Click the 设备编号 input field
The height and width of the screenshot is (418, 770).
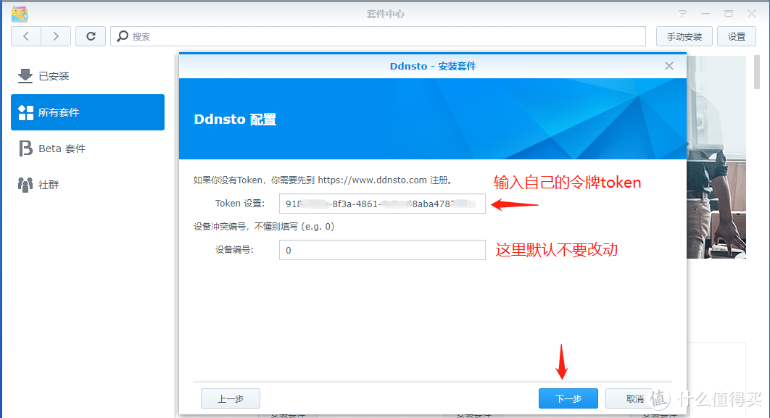pyautogui.click(x=382, y=250)
